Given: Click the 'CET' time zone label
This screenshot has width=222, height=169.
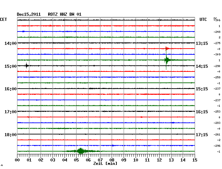Looking at the screenshot, I should point(3,19).
